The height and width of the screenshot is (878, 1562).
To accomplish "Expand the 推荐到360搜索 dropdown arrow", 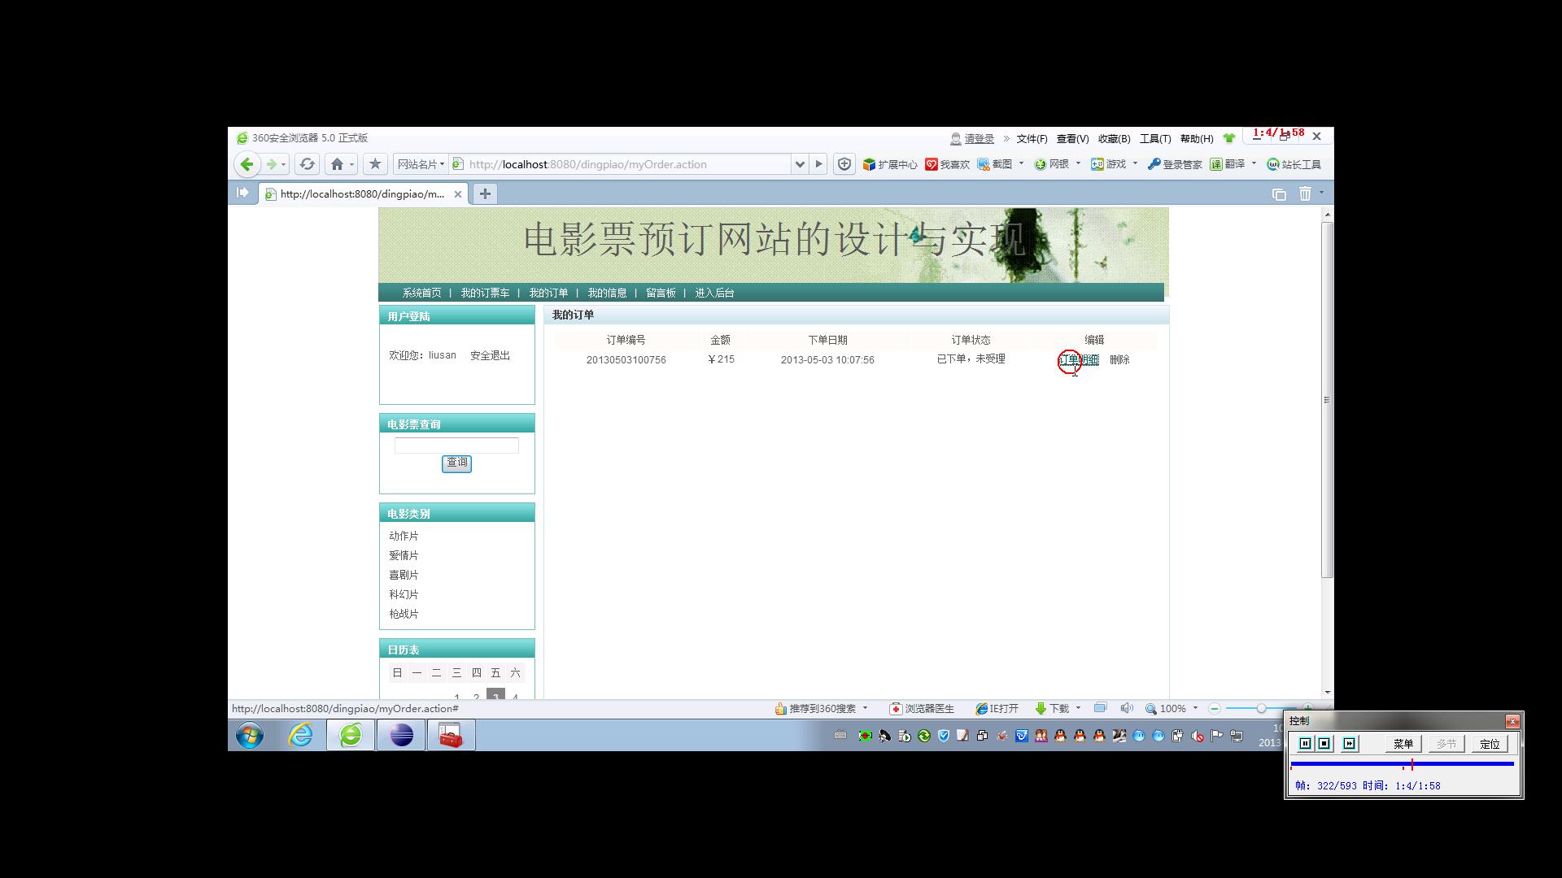I will (x=866, y=708).
